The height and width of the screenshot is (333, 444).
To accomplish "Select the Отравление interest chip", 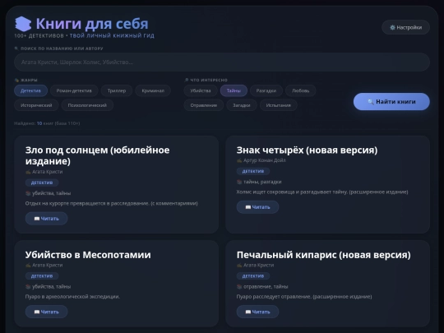I will (204, 105).
